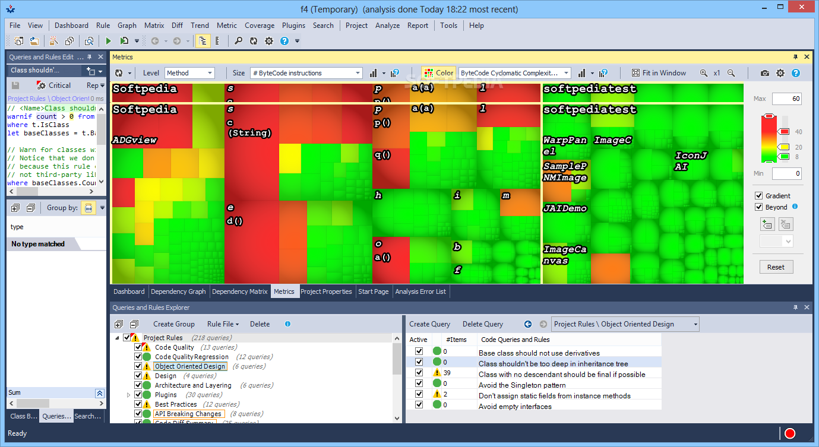Screen dimensions: 819x447
Task: Click the green color scale marker
Action: coord(785,157)
